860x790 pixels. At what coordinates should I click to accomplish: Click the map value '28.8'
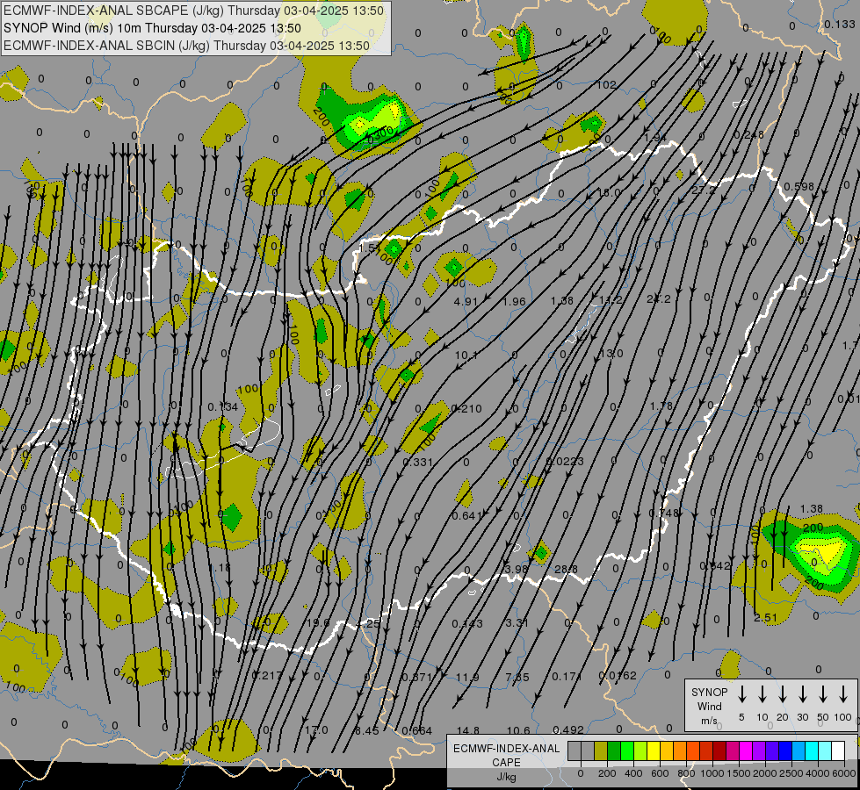click(566, 569)
